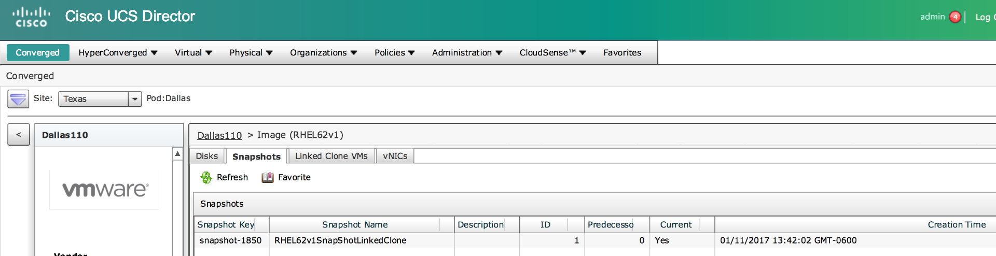Click the VMware logo thumbnail
This screenshot has height=256, width=996.
pyautogui.click(x=104, y=190)
